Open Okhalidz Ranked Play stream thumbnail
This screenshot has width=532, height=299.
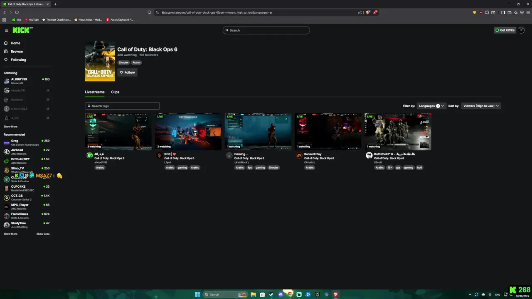(x=328, y=132)
